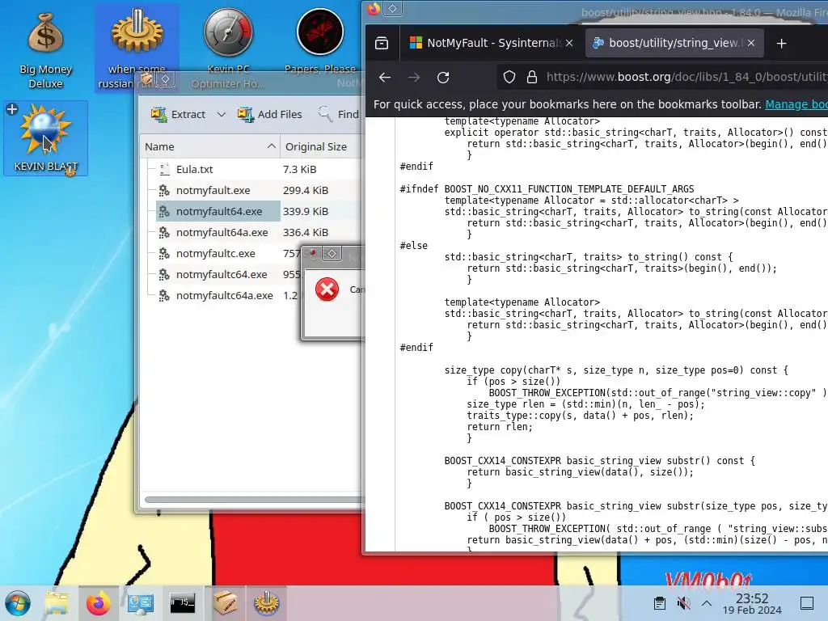Select the 'when some russian' gear desktop icon
This screenshot has height=621, width=828.
[137, 48]
